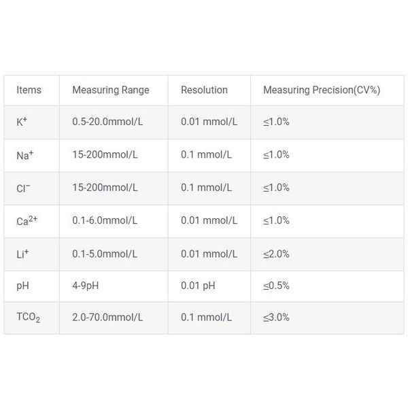This screenshot has width=408, height=408.
Task: Click the Resolution column header
Action: pyautogui.click(x=204, y=90)
